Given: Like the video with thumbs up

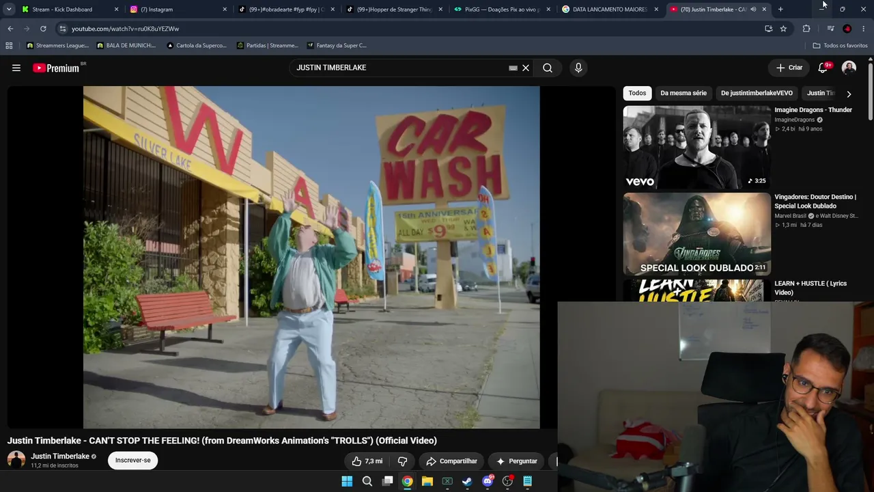Looking at the screenshot, I should coord(367,461).
